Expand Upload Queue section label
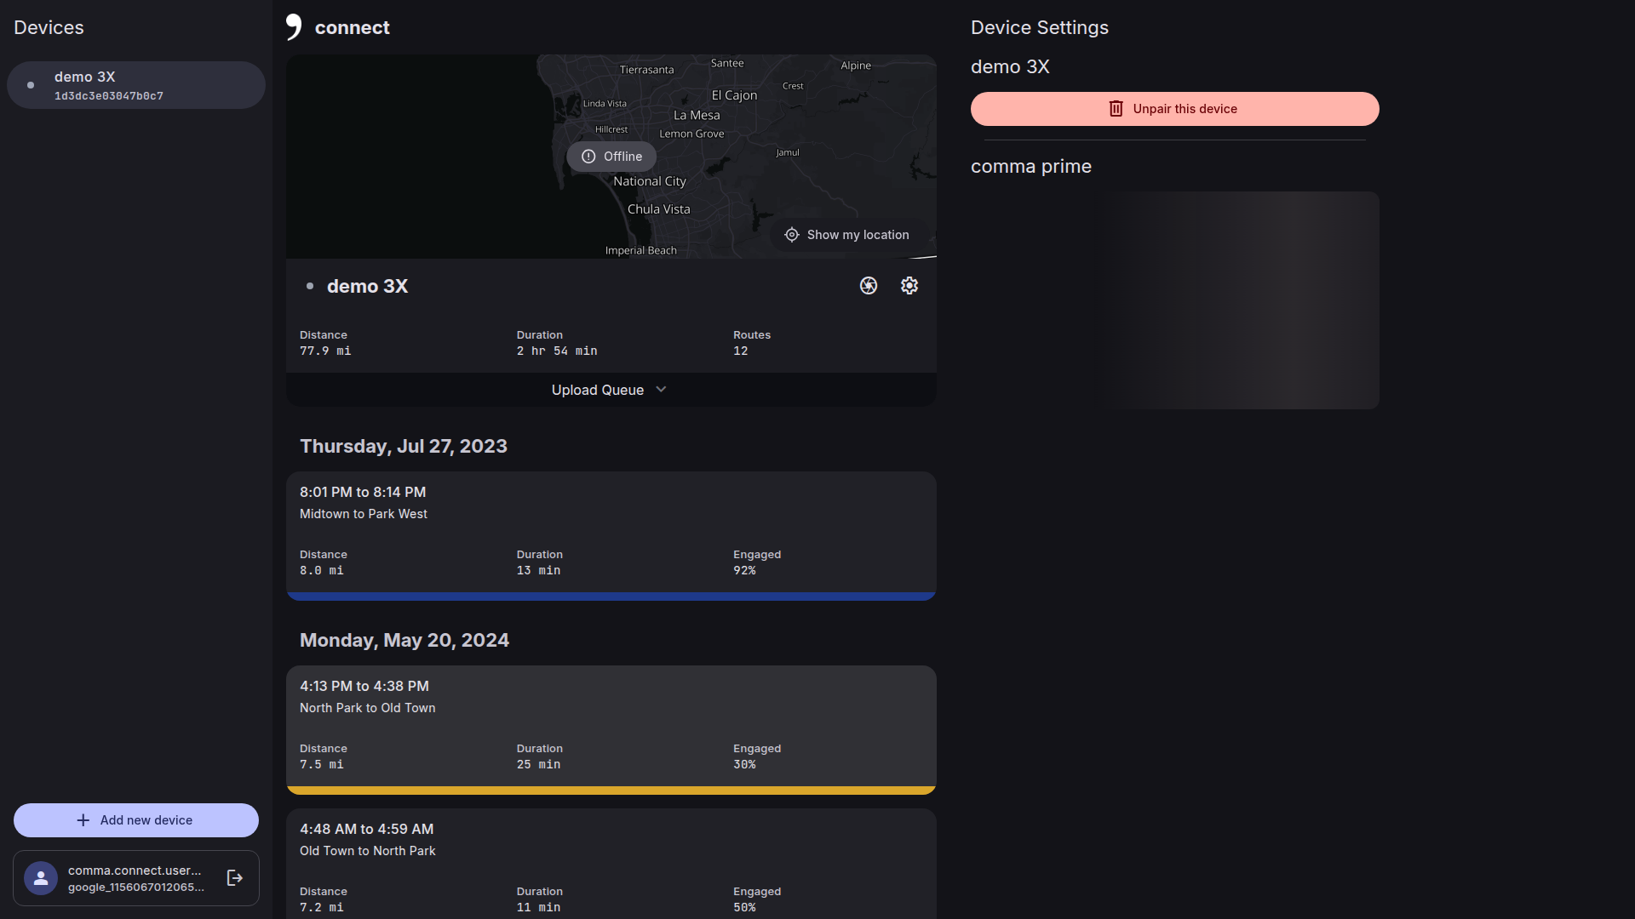The width and height of the screenshot is (1635, 919). 597,390
